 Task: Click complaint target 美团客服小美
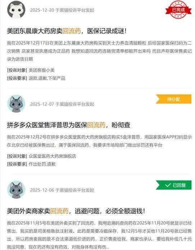coord(42,70)
